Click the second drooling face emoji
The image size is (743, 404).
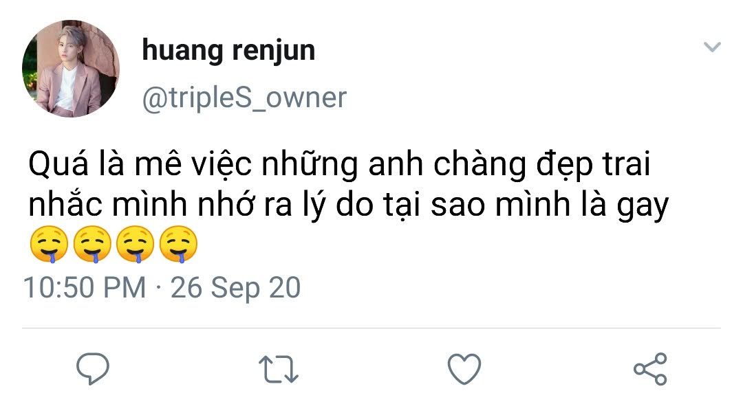[93, 246]
